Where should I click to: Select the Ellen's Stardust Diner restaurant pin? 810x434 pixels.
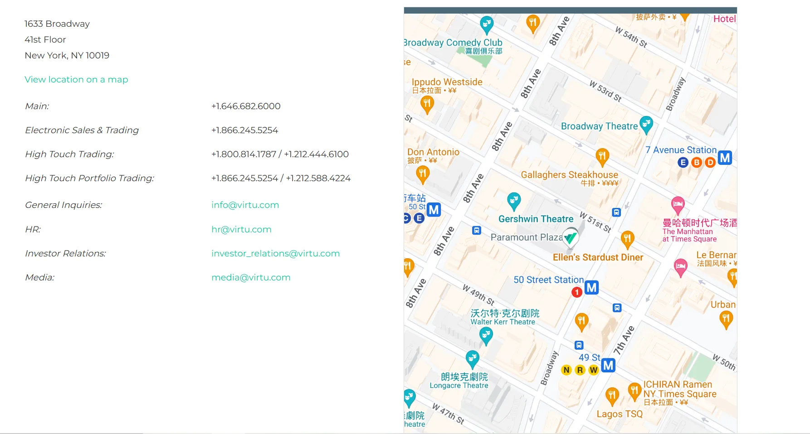click(x=627, y=240)
